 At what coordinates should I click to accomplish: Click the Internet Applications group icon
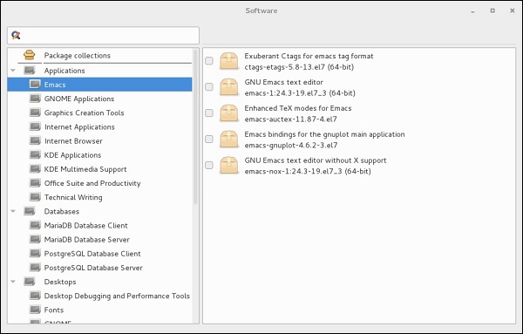coord(35,126)
